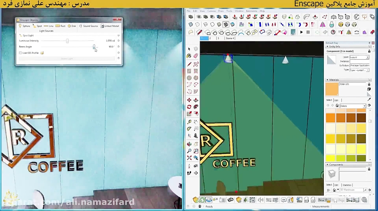This screenshot has width=378, height=211.
Task: Click the Luminous Intensity slider handle
Action: pyautogui.click(x=67, y=41)
